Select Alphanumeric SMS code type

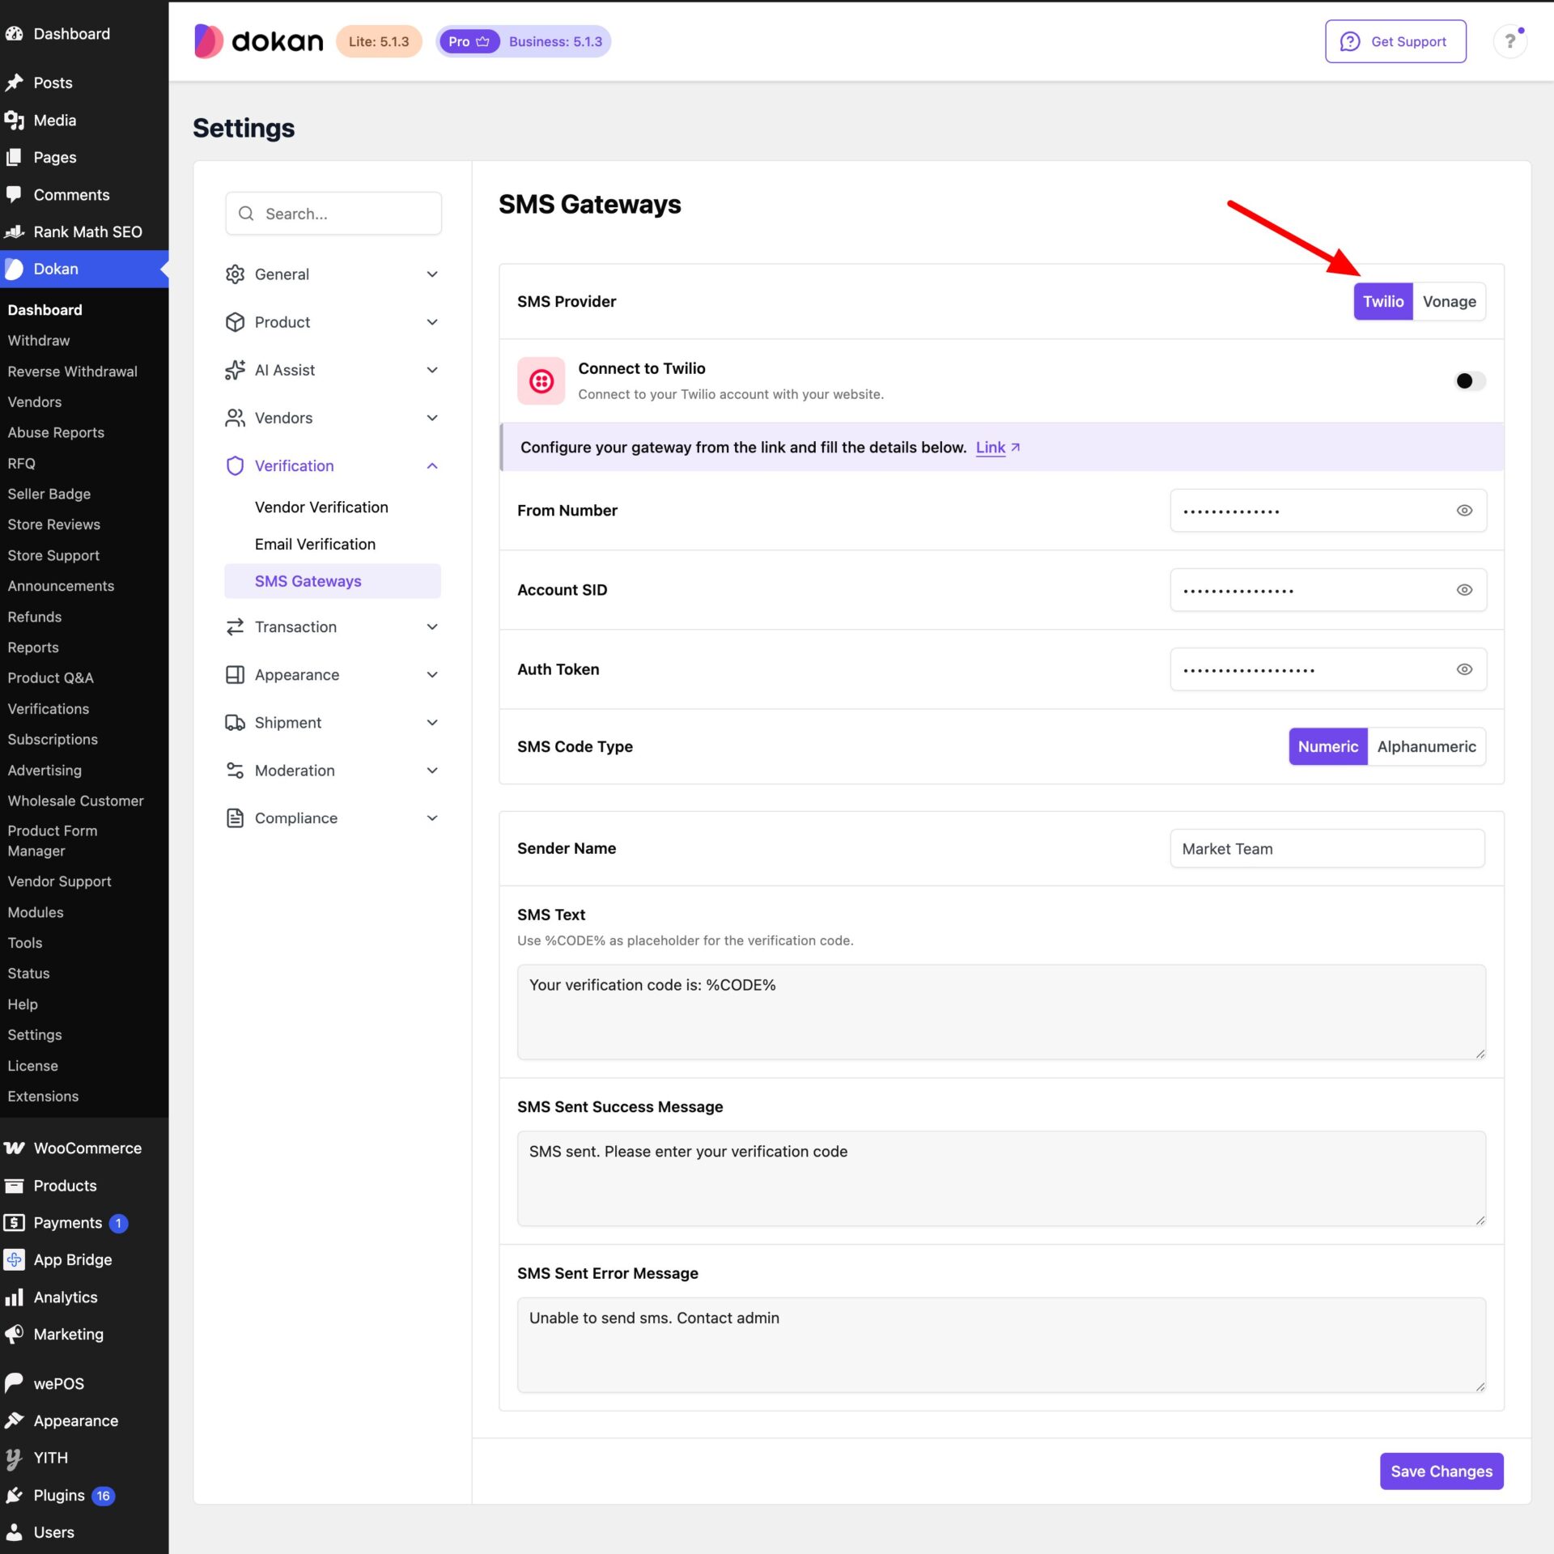pyautogui.click(x=1426, y=746)
